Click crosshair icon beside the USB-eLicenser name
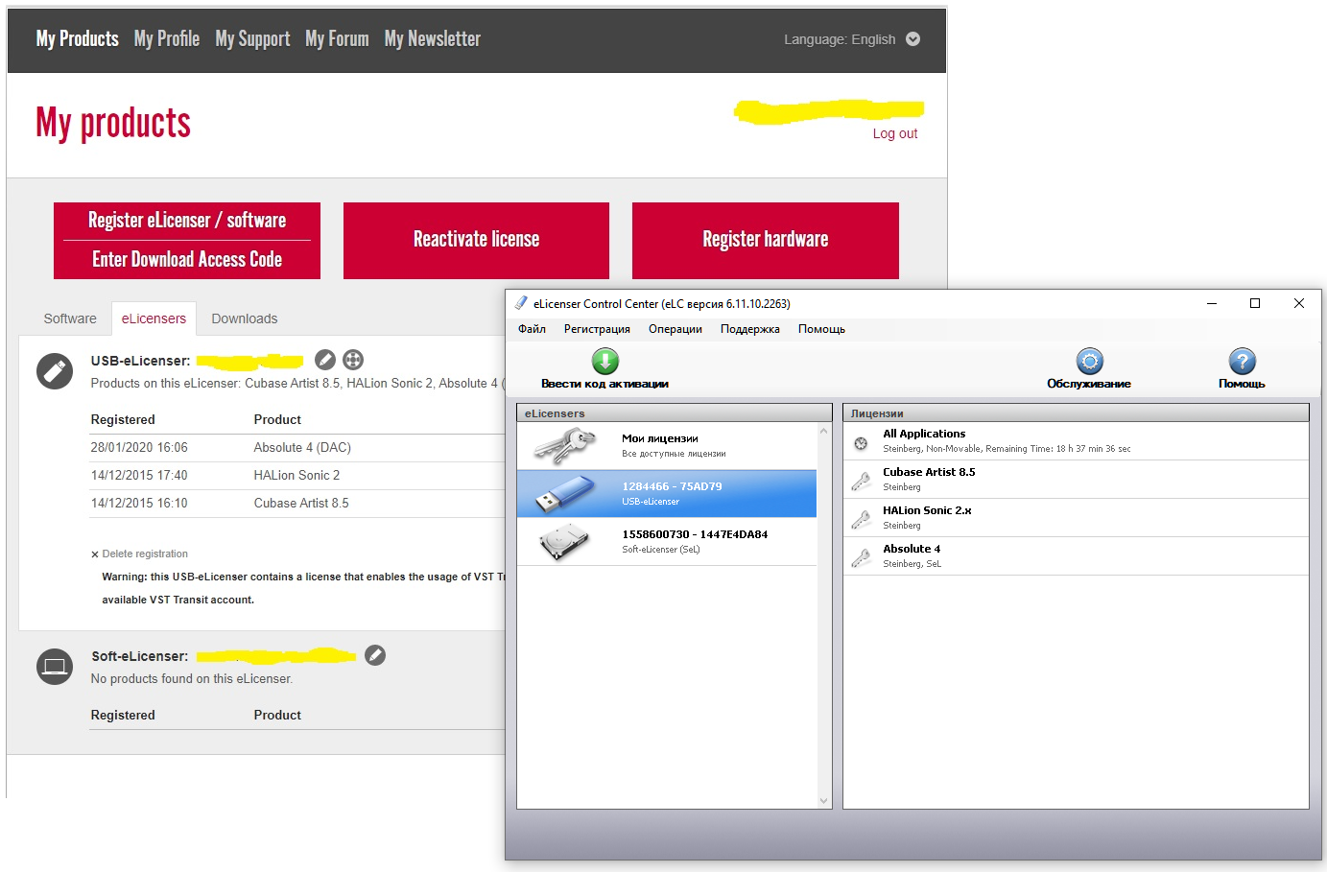The height and width of the screenshot is (872, 1327). coord(353,360)
